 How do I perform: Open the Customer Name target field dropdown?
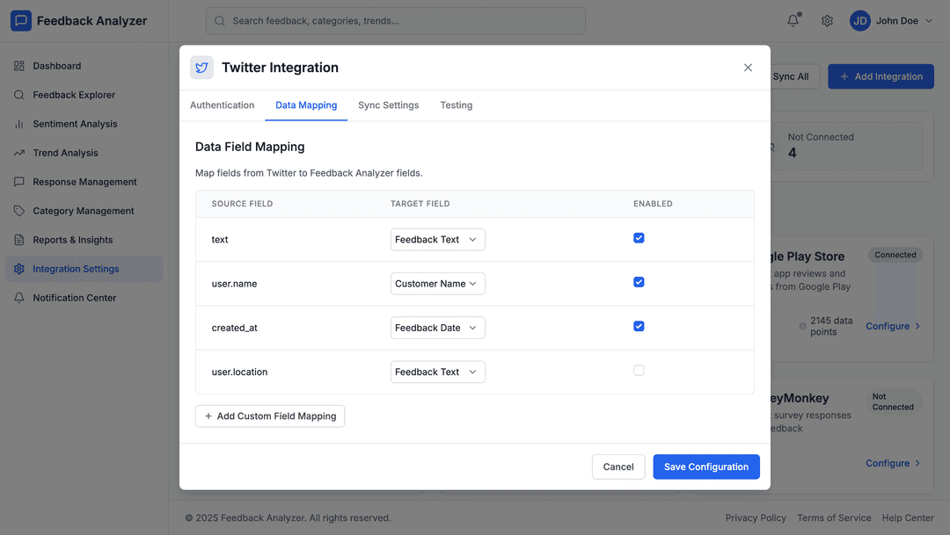[437, 283]
